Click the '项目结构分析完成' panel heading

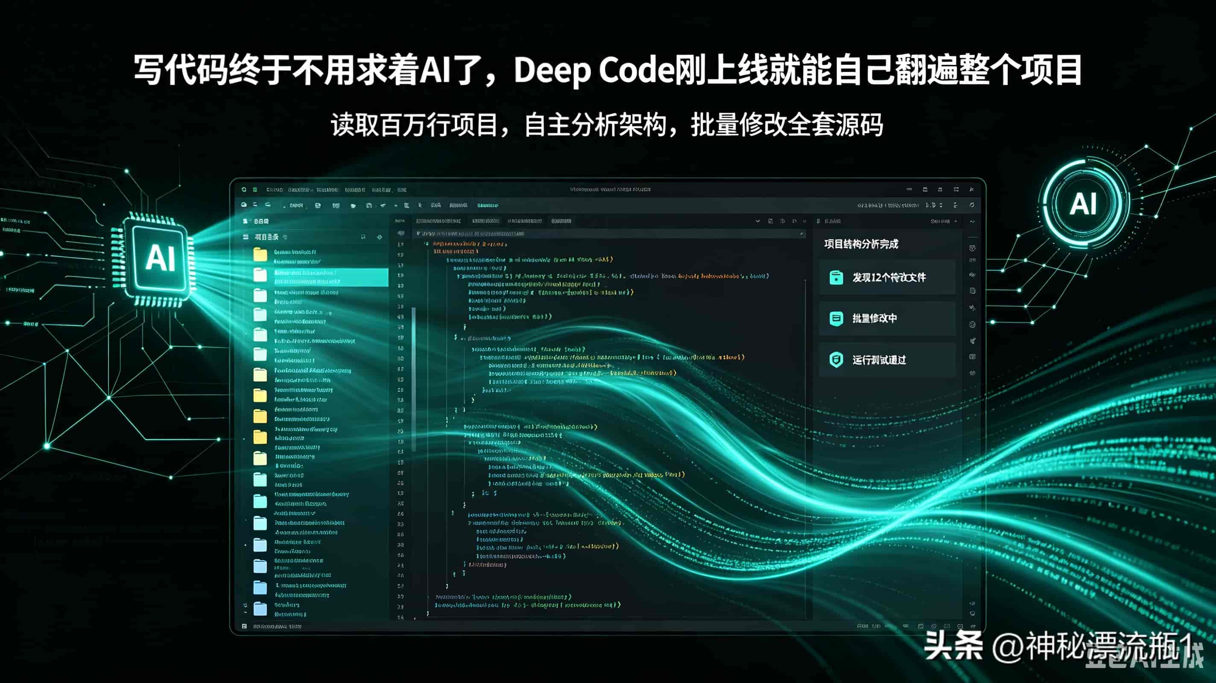tap(861, 244)
